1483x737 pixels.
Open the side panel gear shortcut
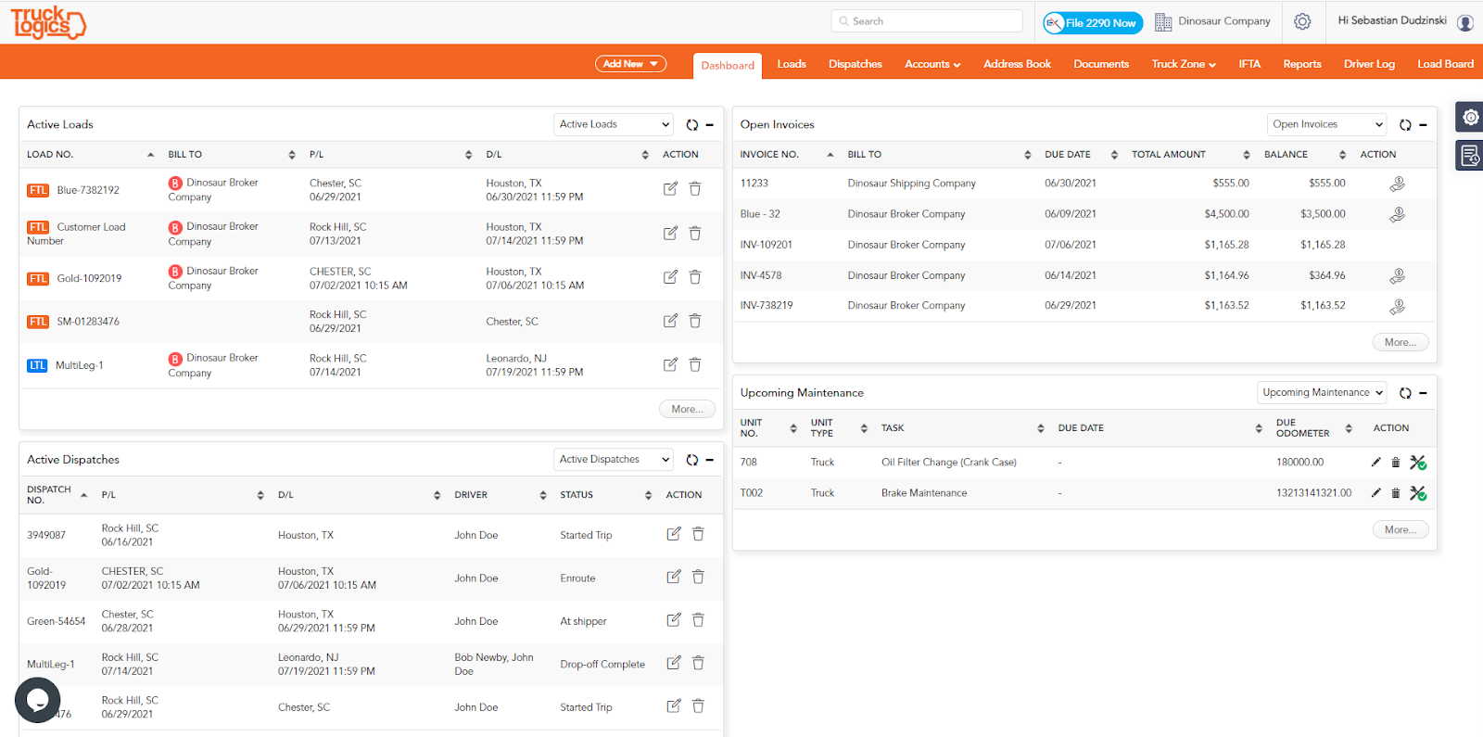point(1470,117)
